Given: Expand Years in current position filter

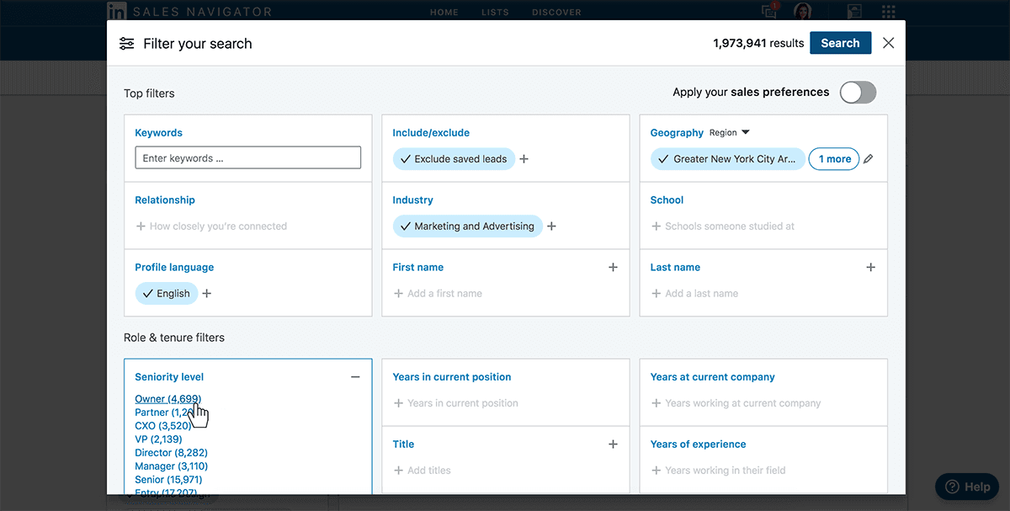Looking at the screenshot, I should point(455,402).
